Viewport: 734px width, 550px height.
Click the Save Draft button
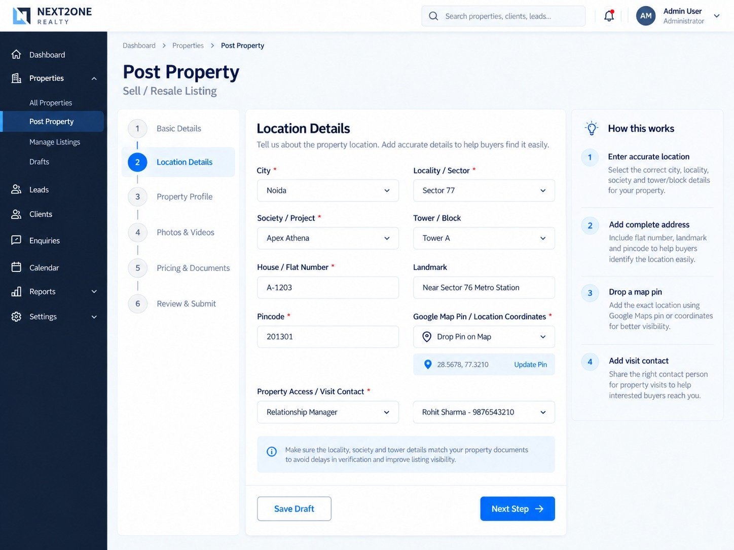[x=294, y=508]
